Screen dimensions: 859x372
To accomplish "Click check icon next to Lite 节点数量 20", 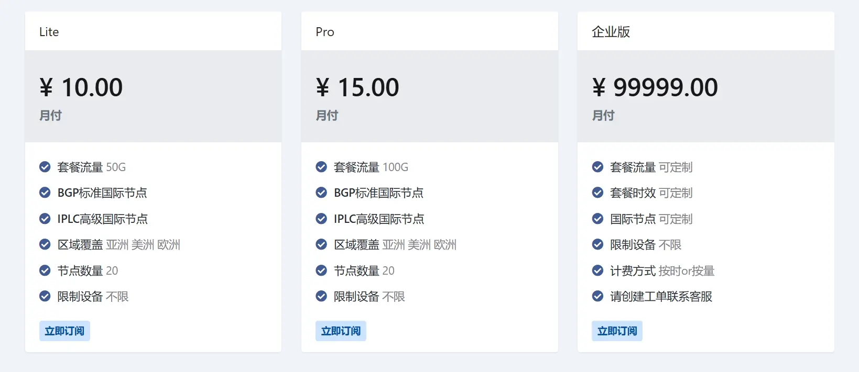I will click(x=45, y=270).
